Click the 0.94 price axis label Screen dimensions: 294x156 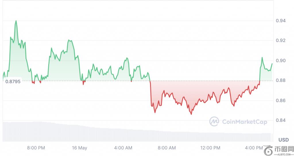280,21
